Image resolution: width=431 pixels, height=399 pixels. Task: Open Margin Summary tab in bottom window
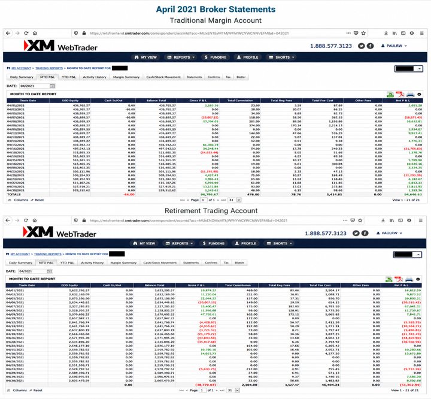123,263
